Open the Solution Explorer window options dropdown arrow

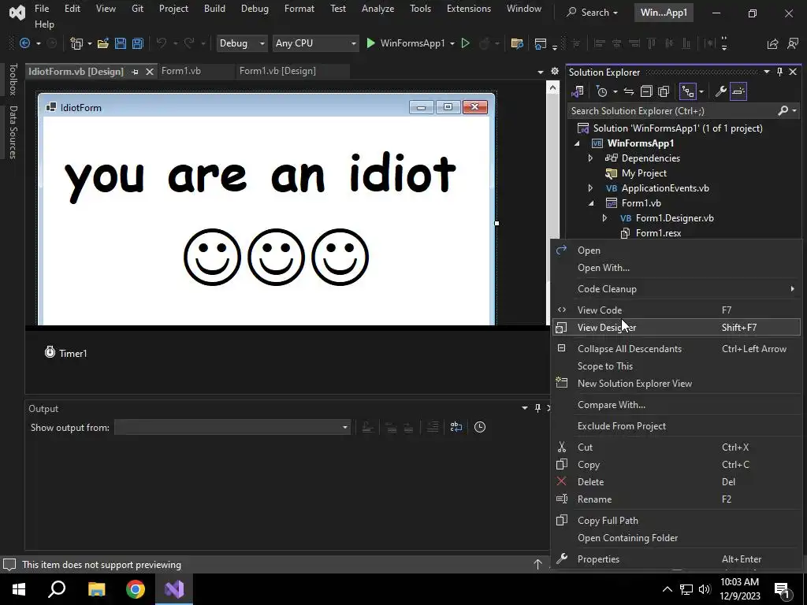(767, 72)
